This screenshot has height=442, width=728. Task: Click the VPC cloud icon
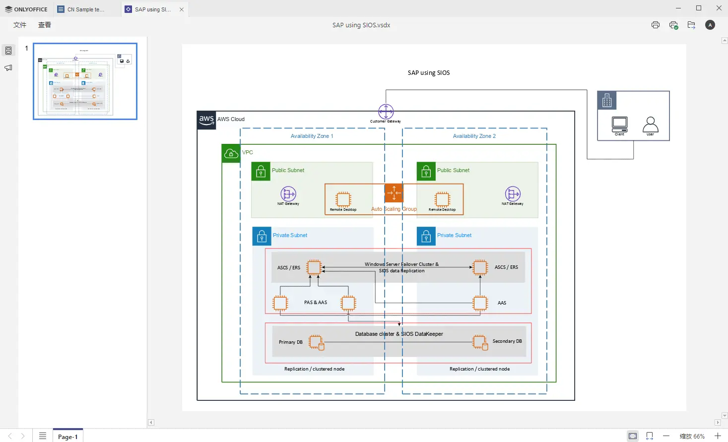tap(231, 154)
